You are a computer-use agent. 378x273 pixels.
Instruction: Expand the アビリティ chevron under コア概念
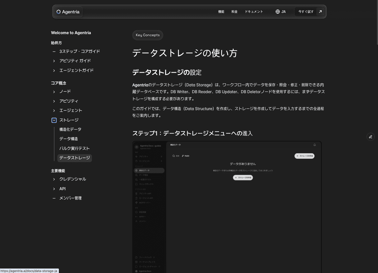tap(54, 101)
